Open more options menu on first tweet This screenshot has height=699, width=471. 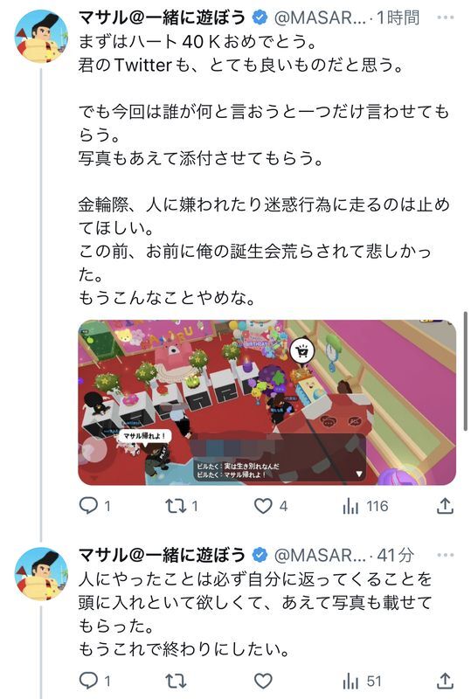pyautogui.click(x=445, y=17)
